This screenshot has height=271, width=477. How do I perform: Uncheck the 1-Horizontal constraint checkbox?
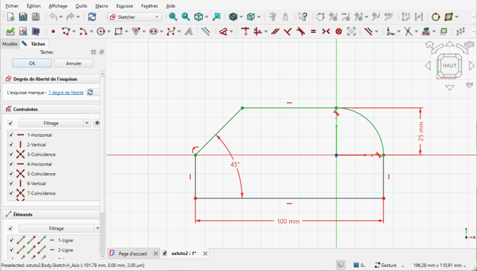[x=11, y=134]
